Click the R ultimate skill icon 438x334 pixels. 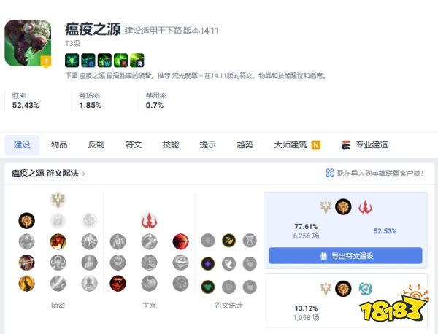[137, 61]
